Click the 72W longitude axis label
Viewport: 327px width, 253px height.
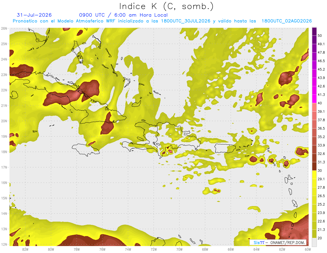154,249
